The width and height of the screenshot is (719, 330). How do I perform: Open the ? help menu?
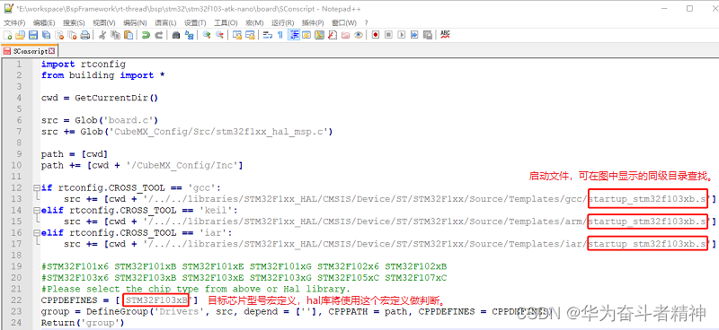367,23
